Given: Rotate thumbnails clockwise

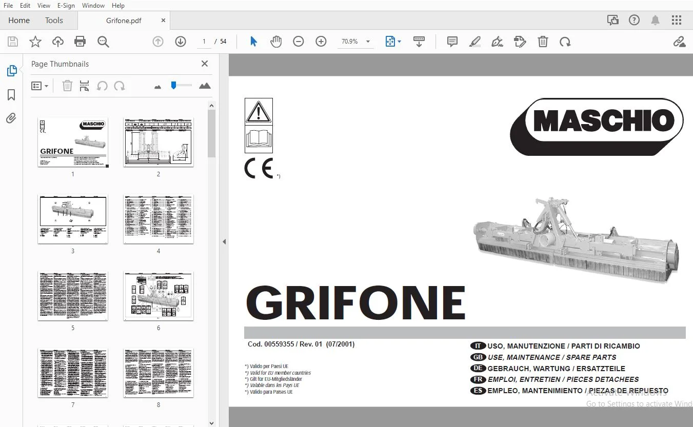Looking at the screenshot, I should coord(120,86).
